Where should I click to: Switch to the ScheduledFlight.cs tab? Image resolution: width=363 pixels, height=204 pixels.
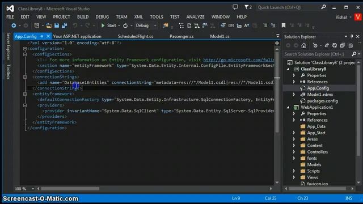tap(136, 36)
